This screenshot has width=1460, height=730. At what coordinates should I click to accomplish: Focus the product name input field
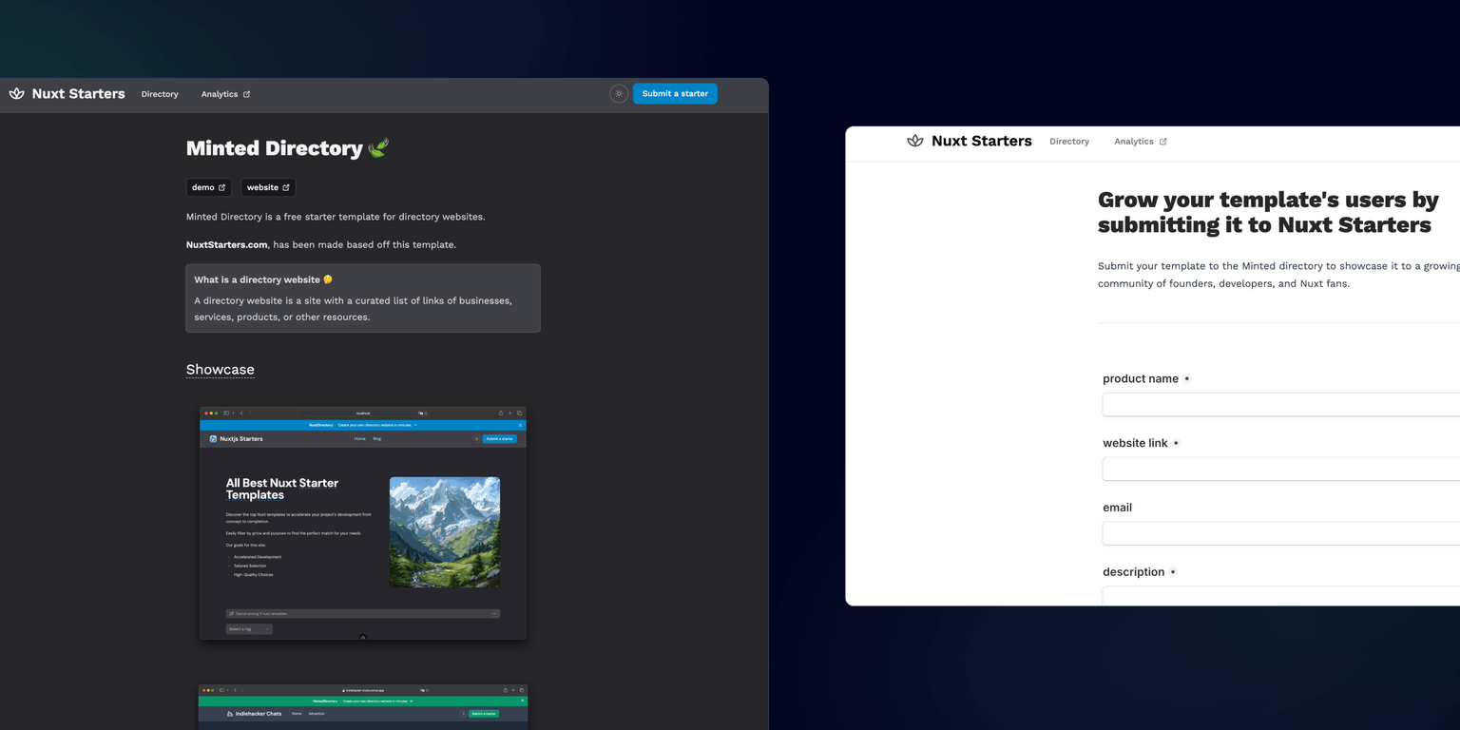(x=1281, y=405)
